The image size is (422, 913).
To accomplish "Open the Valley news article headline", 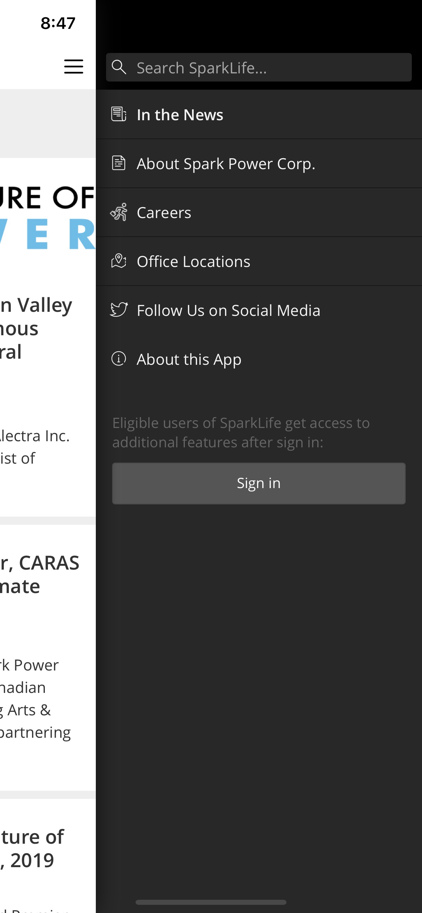I will [35, 328].
